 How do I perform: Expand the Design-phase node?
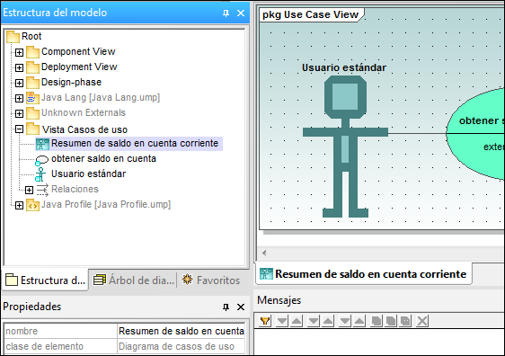[20, 83]
